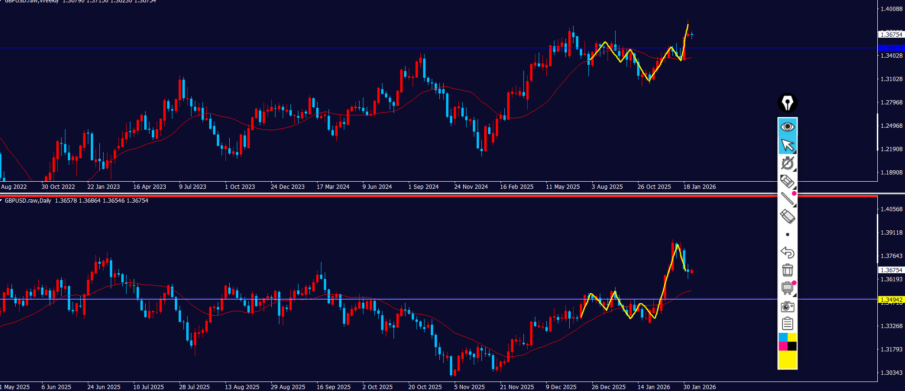Click the large yellow current color box

[787, 360]
